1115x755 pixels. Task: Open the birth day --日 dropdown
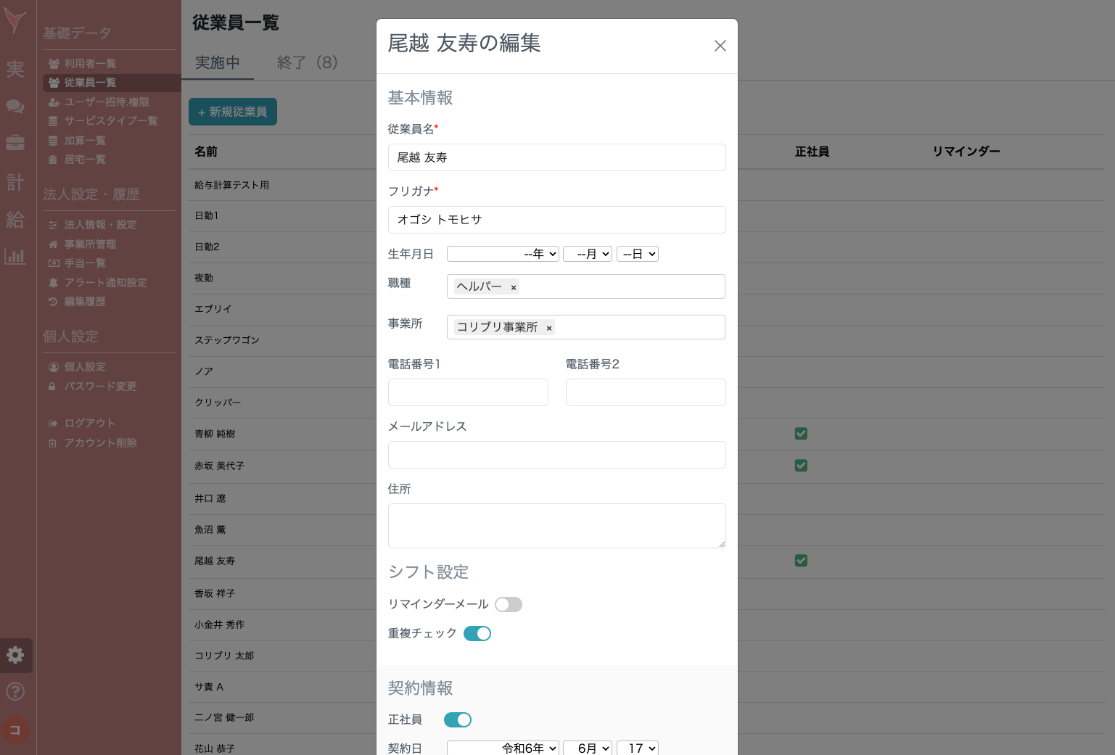pos(637,254)
